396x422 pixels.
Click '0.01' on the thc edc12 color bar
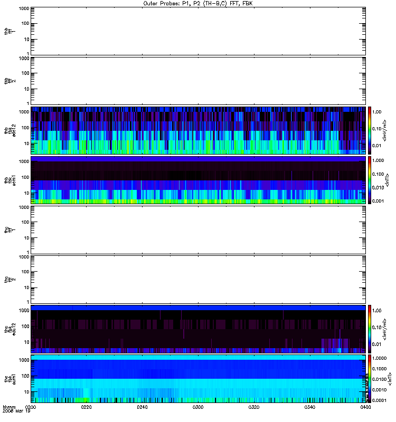click(376, 344)
